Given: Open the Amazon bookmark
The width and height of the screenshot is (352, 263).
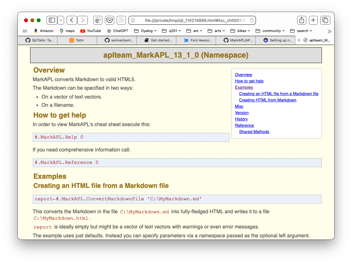Looking at the screenshot, I should tap(43, 31).
